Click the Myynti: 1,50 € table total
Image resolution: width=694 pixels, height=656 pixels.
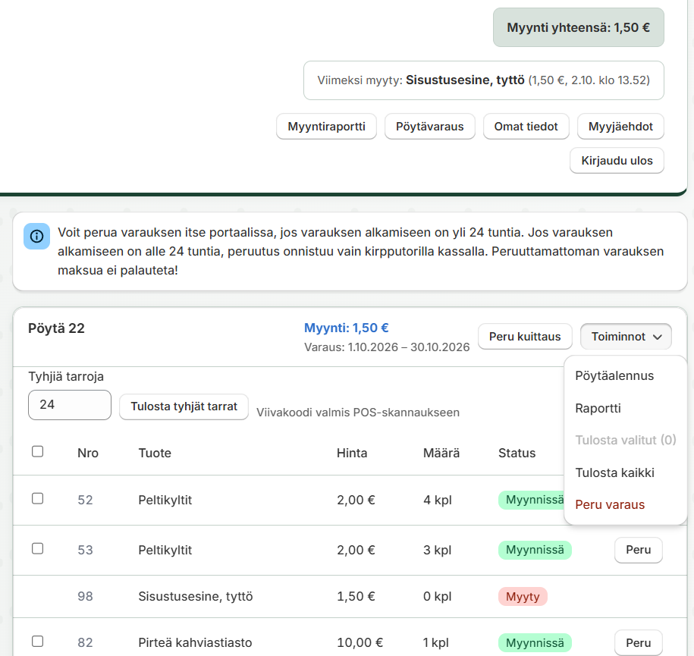[x=346, y=328]
